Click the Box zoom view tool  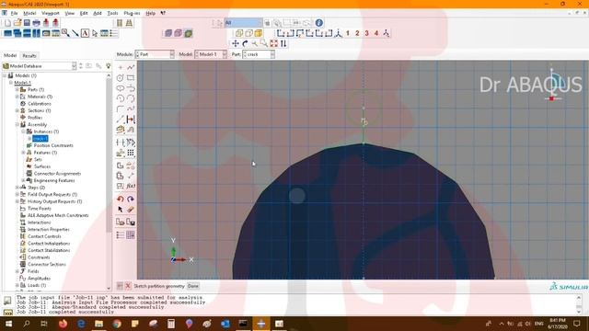(x=264, y=43)
